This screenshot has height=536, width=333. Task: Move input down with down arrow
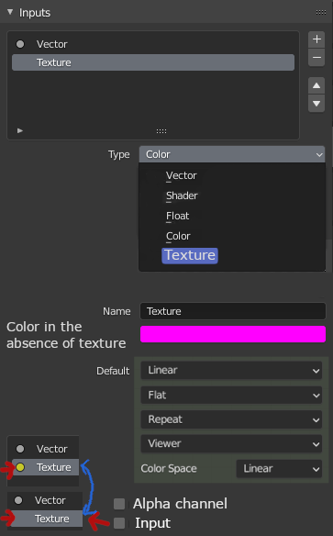click(316, 104)
